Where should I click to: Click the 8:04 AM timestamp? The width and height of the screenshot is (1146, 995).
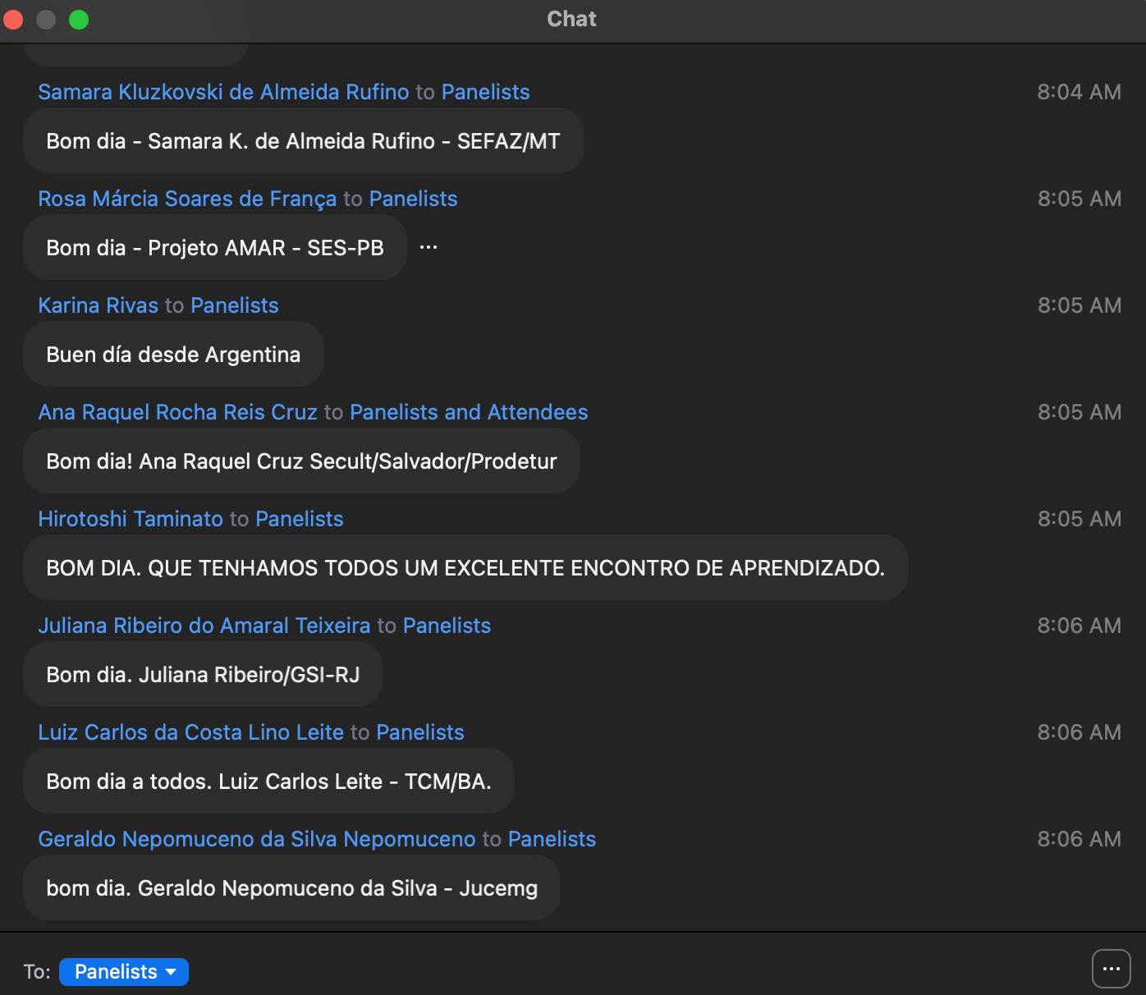point(1080,92)
